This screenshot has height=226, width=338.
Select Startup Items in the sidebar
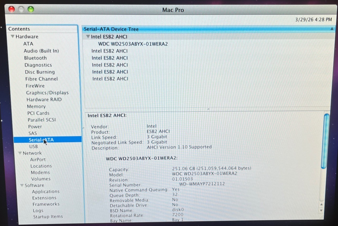click(x=48, y=217)
